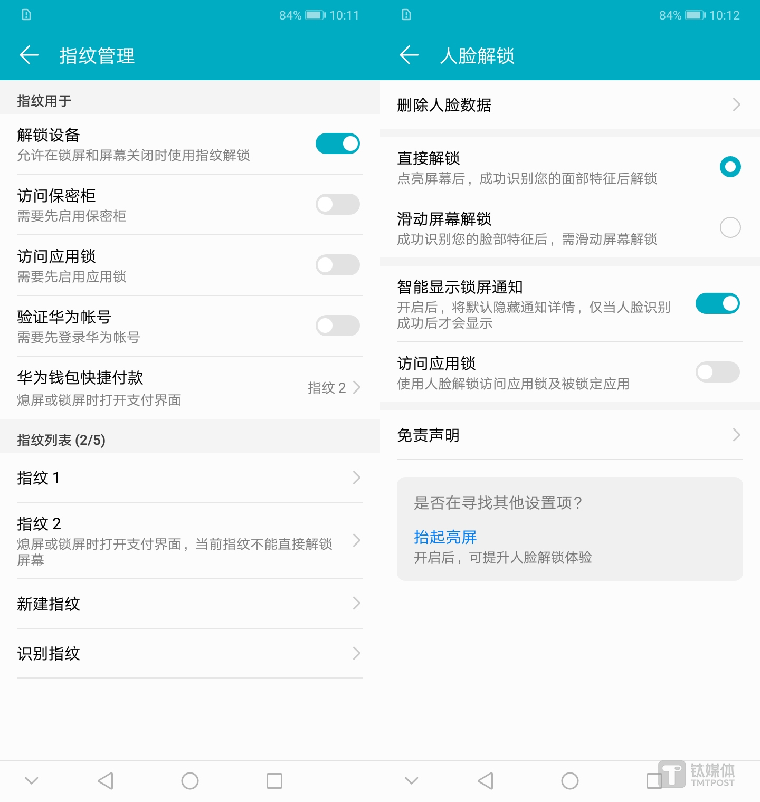760x802 pixels.
Task: Tap the navigation back triangle icon
Action: click(106, 781)
